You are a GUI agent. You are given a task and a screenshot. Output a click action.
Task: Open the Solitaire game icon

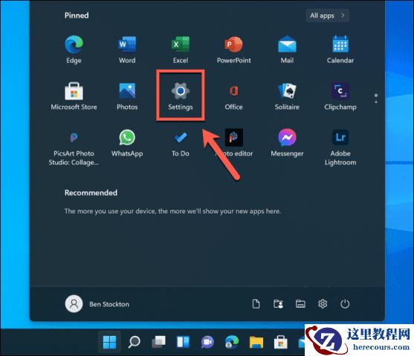pos(287,96)
